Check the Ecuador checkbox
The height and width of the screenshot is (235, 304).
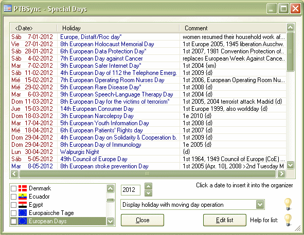[13, 197]
